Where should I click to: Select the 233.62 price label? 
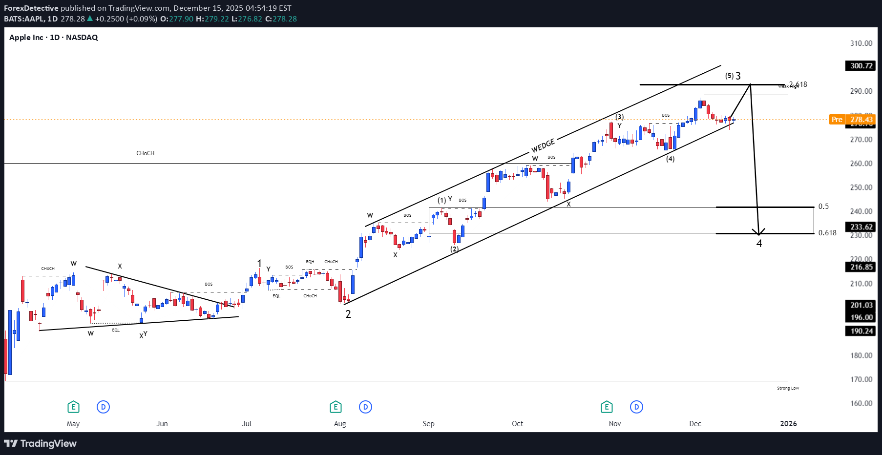(860, 227)
